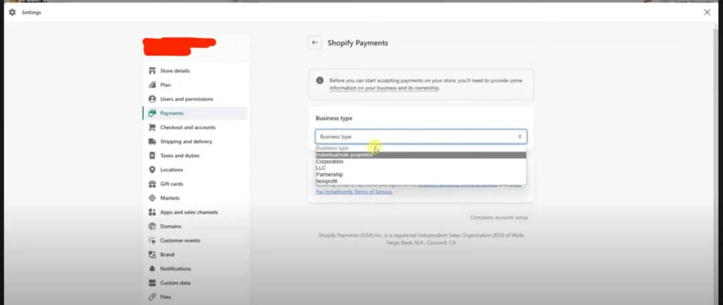Click the Plan icon in sidebar
Viewport: 723px width, 305px height.
tap(152, 85)
